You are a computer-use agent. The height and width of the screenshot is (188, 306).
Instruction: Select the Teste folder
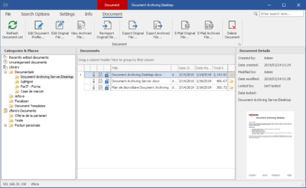pos(19,120)
